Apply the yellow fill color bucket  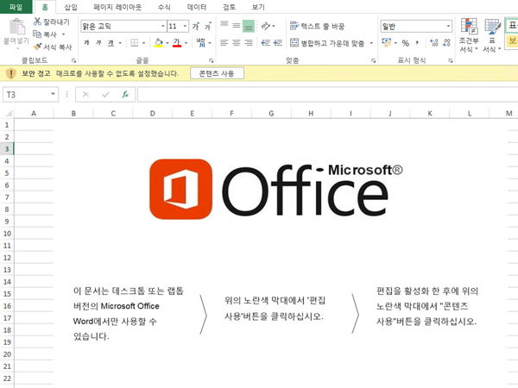[x=159, y=43]
